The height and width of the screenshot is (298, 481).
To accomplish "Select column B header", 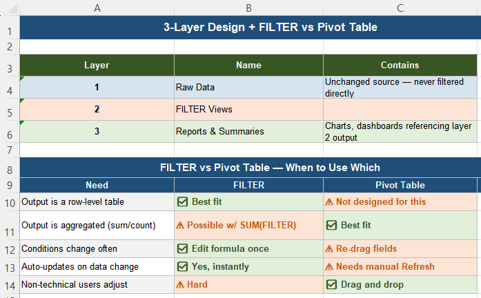I will point(248,8).
